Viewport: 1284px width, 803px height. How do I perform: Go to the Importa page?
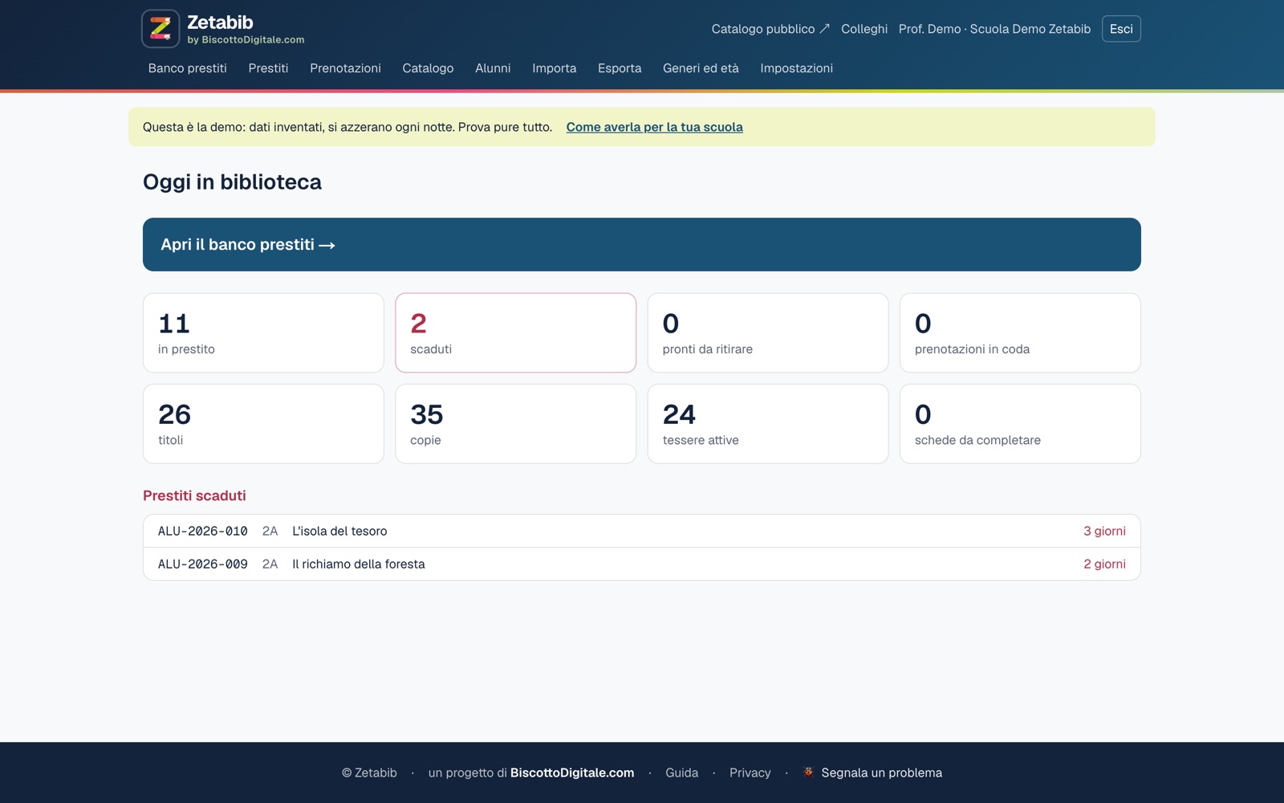click(x=555, y=68)
